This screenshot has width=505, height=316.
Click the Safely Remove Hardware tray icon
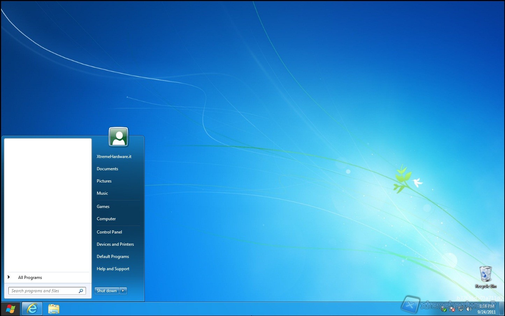(x=444, y=309)
